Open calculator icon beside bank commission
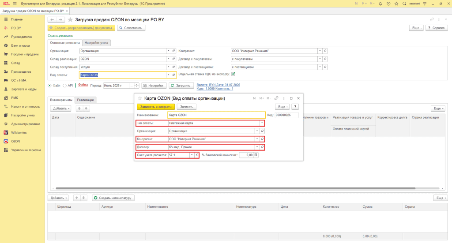The height and width of the screenshot is (243, 452). point(256,155)
